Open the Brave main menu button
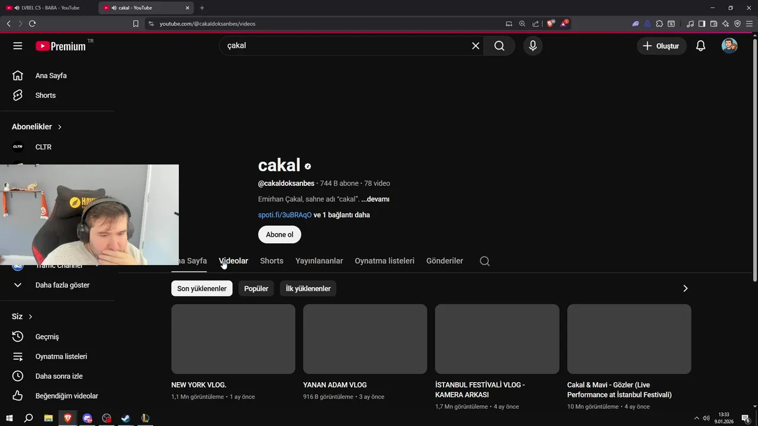The width and height of the screenshot is (758, 426). point(749,24)
